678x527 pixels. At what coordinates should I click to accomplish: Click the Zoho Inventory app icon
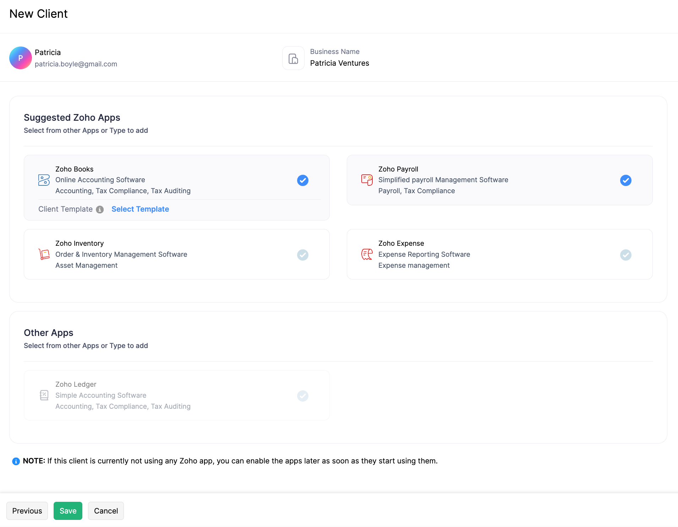(x=44, y=254)
